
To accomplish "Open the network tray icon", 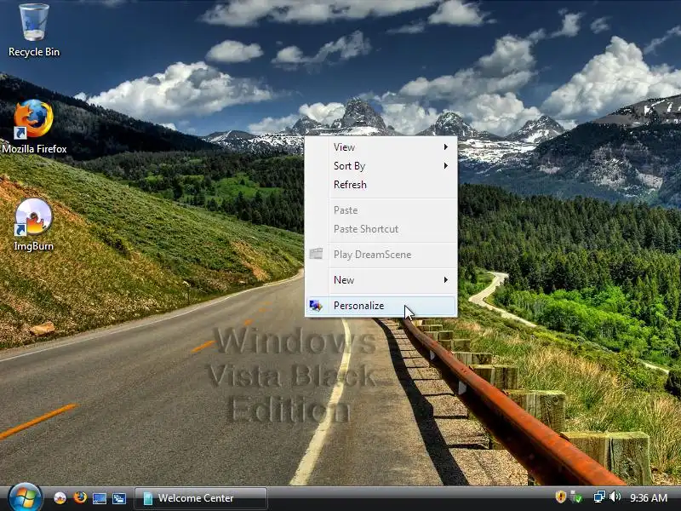I will 599,497.
